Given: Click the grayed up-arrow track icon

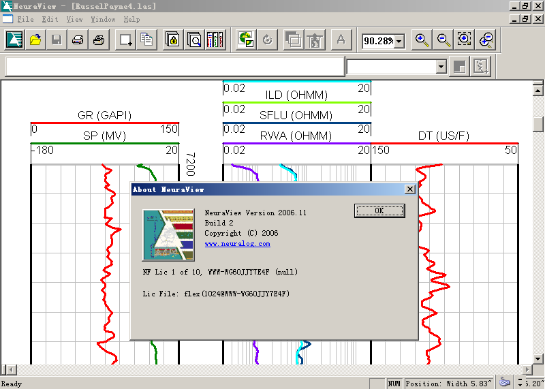Looking at the screenshot, I should pyautogui.click(x=315, y=40).
